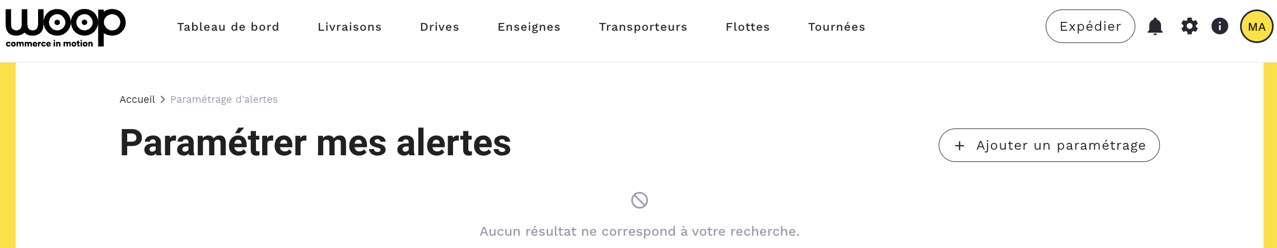This screenshot has width=1277, height=248.
Task: Select Drives in the navigation bar
Action: tap(440, 27)
